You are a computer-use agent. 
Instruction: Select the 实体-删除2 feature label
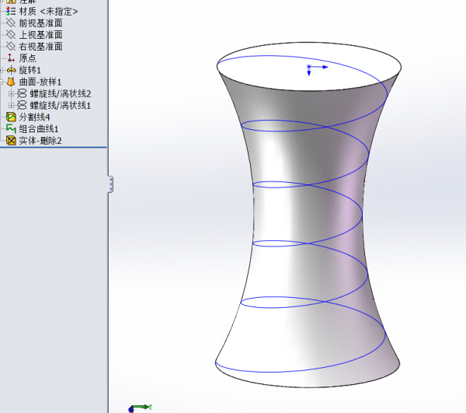pos(40,141)
